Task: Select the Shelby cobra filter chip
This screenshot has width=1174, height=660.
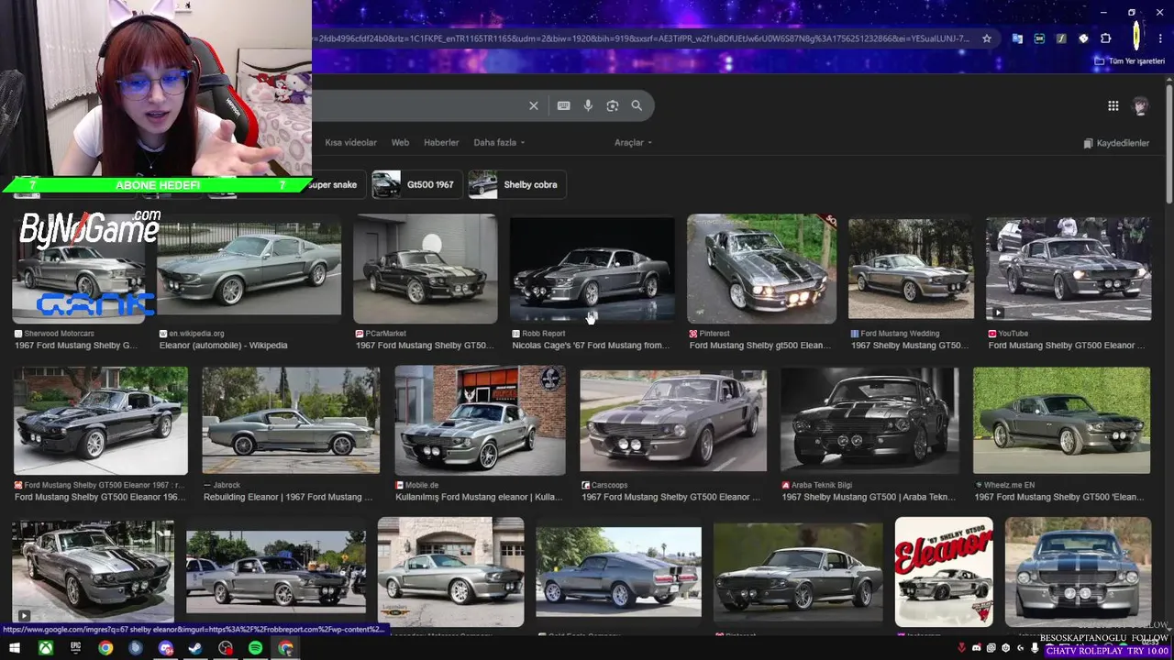Action: pos(516,184)
